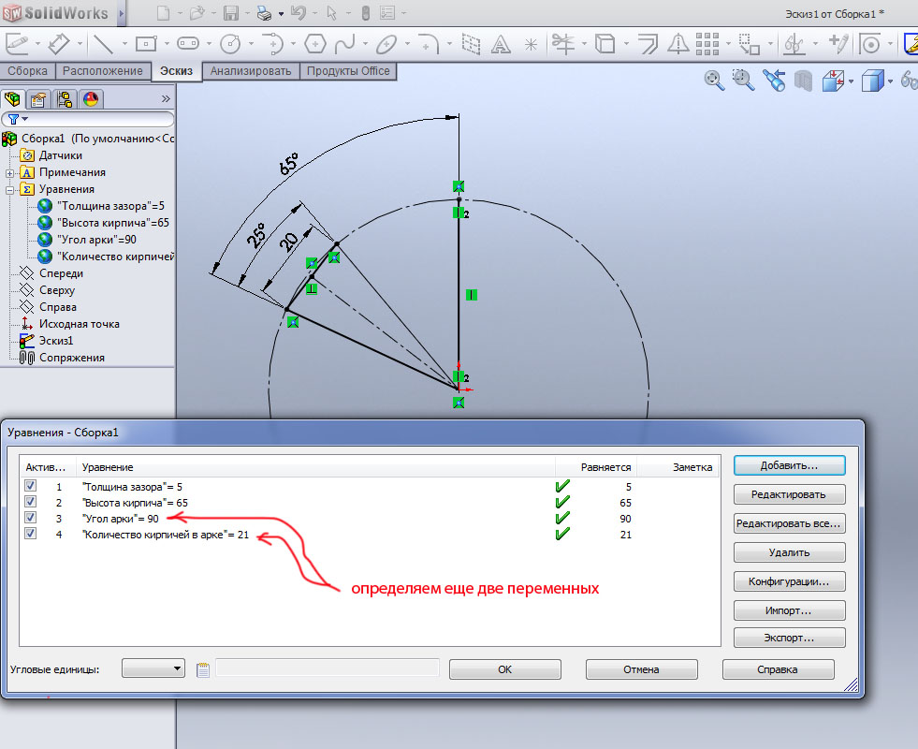This screenshot has height=749, width=918.
Task: Click the Добавить... button
Action: point(789,464)
